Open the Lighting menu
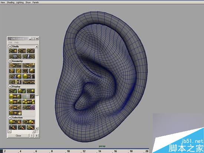Image resolution: width=204 pixels, height=153 pixels. coord(20,2)
